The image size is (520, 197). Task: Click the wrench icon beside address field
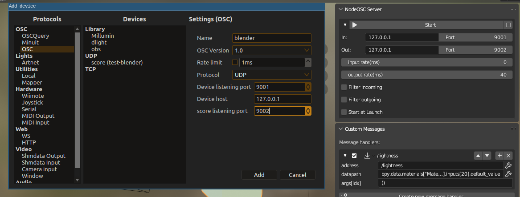(x=508, y=165)
